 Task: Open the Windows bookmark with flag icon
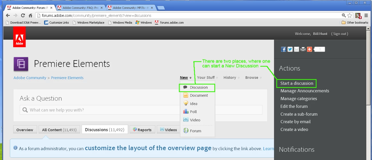coord(144,23)
